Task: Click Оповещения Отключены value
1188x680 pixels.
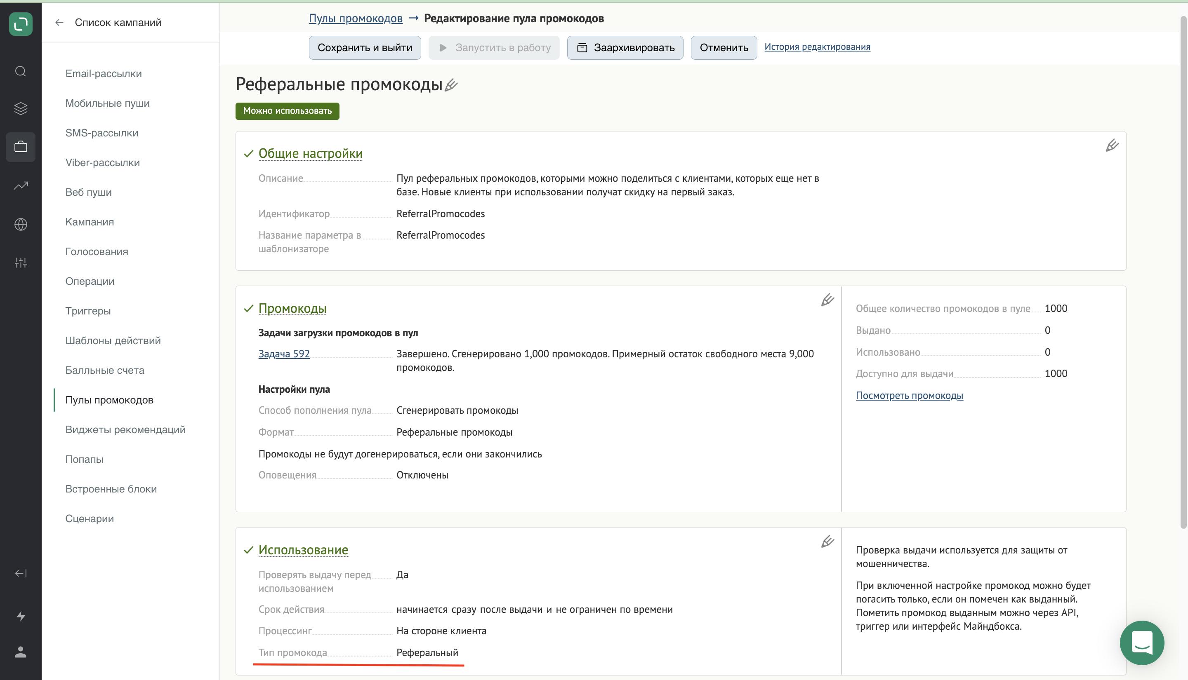Action: point(422,476)
